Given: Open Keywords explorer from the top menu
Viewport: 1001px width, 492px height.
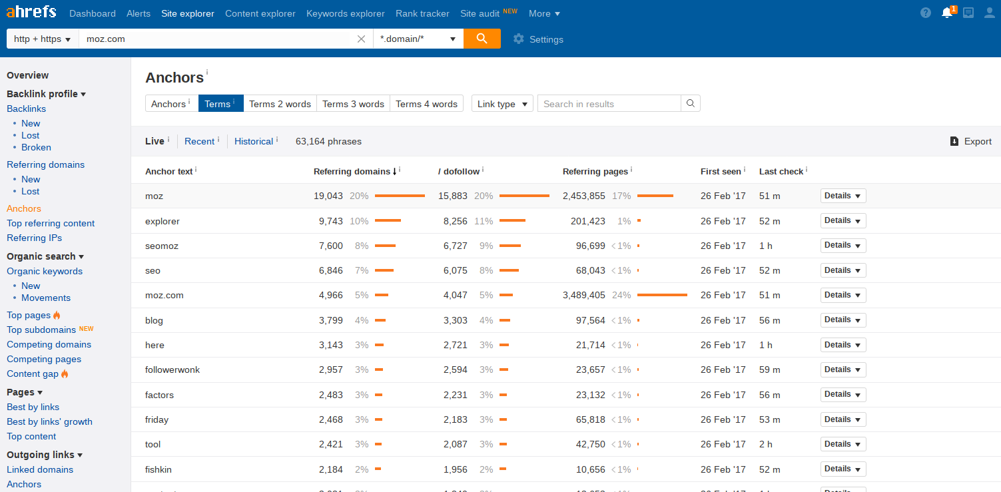Looking at the screenshot, I should 346,13.
